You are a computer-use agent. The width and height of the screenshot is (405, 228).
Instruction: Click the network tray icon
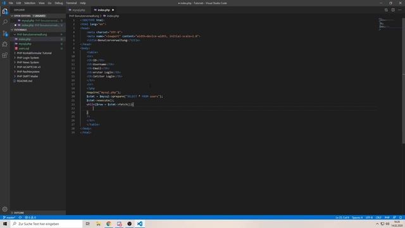(x=382, y=224)
